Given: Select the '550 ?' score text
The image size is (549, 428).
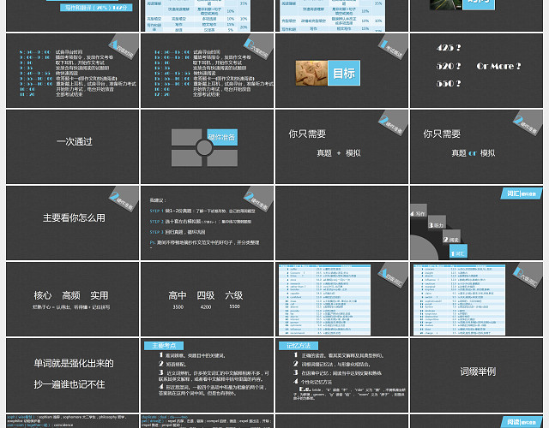Looking at the screenshot, I should click(449, 84).
